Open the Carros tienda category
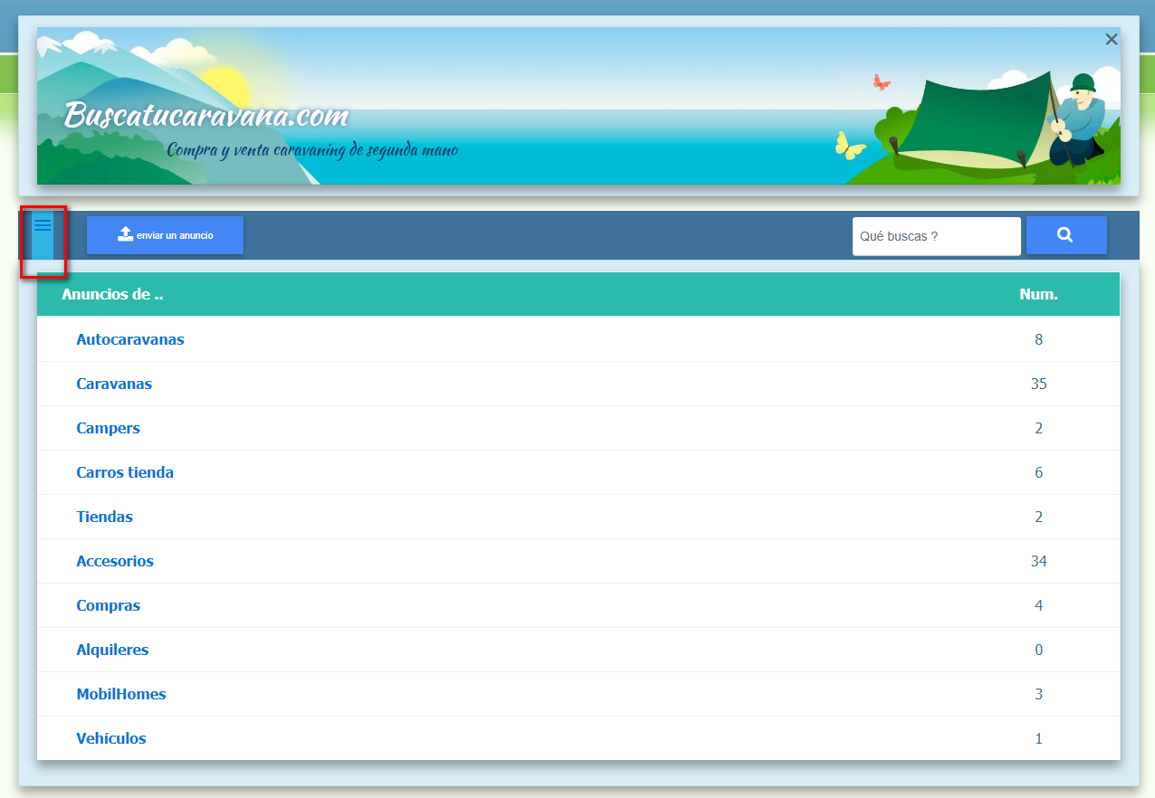Screen dimensions: 1155x798 [125, 472]
